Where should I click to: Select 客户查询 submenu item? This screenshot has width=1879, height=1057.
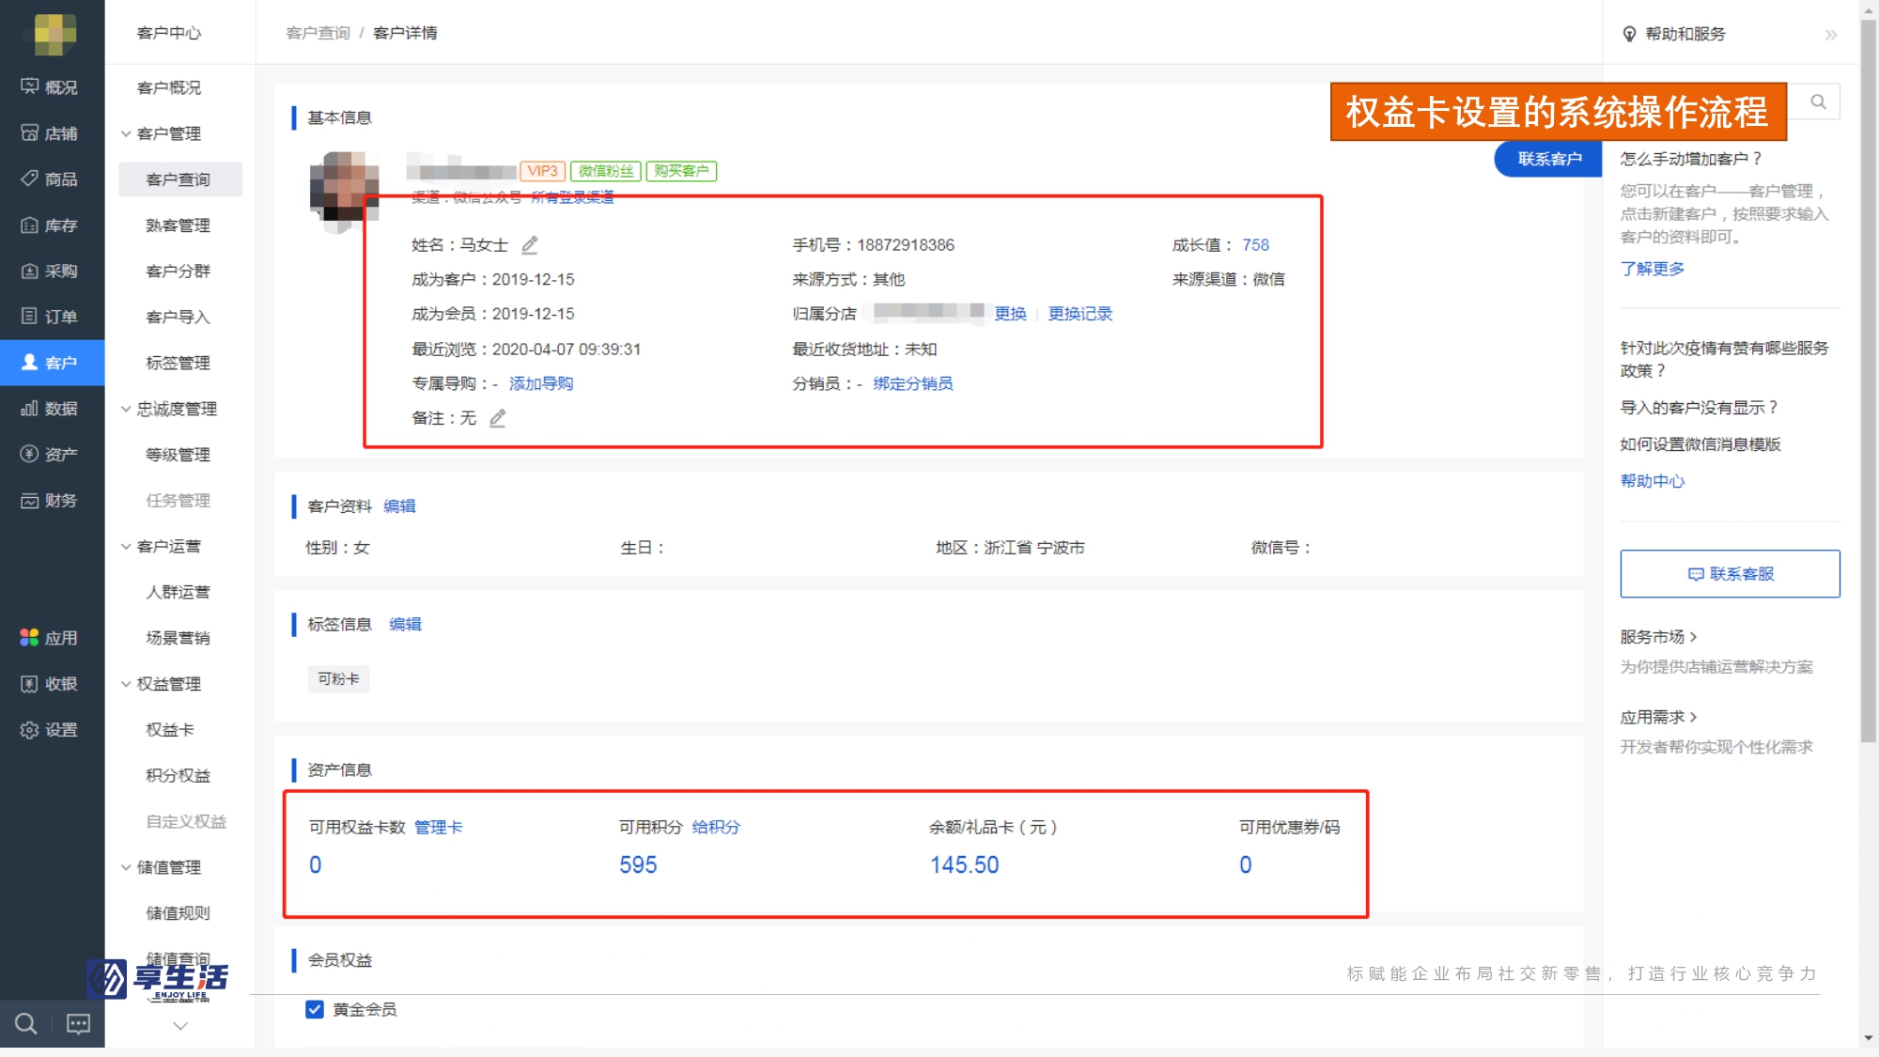coord(179,179)
